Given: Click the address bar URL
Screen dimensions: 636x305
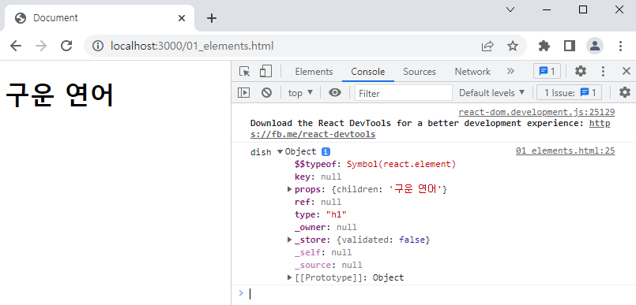Looking at the screenshot, I should pyautogui.click(x=192, y=46).
